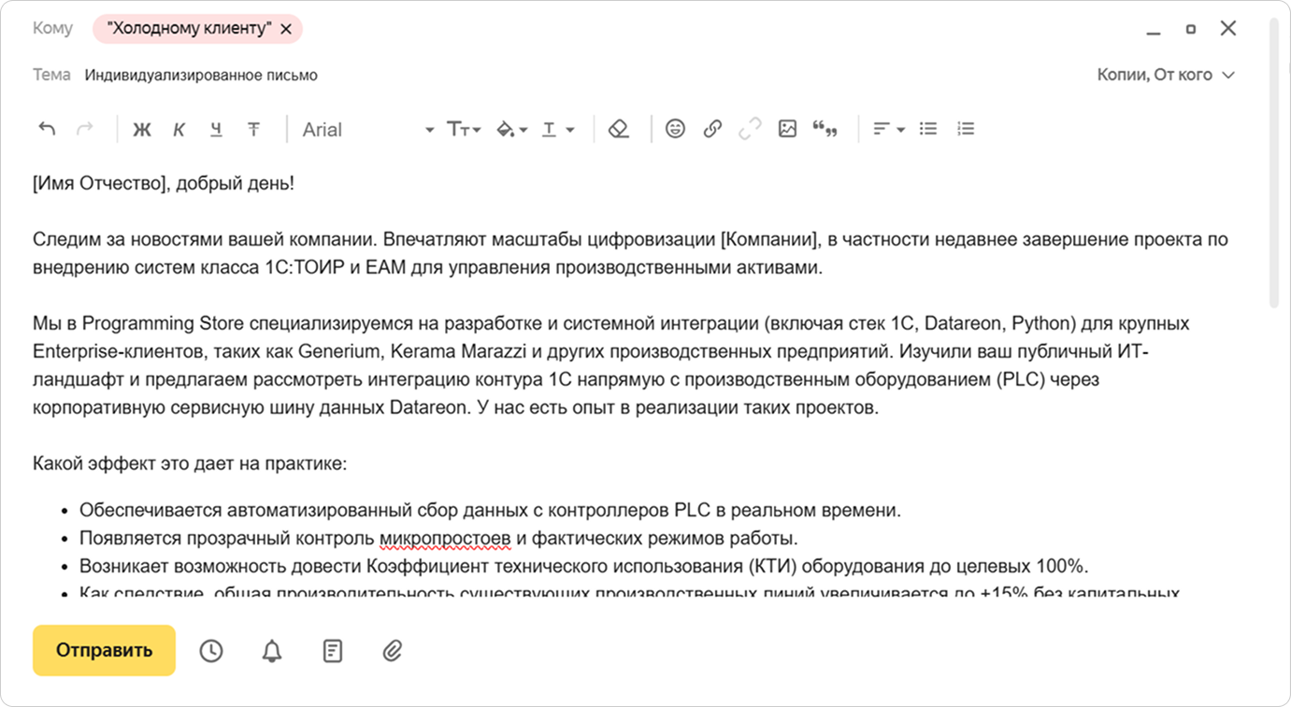Viewport: 1291px width, 707px height.
Task: Undo the last edit
Action: pyautogui.click(x=47, y=129)
